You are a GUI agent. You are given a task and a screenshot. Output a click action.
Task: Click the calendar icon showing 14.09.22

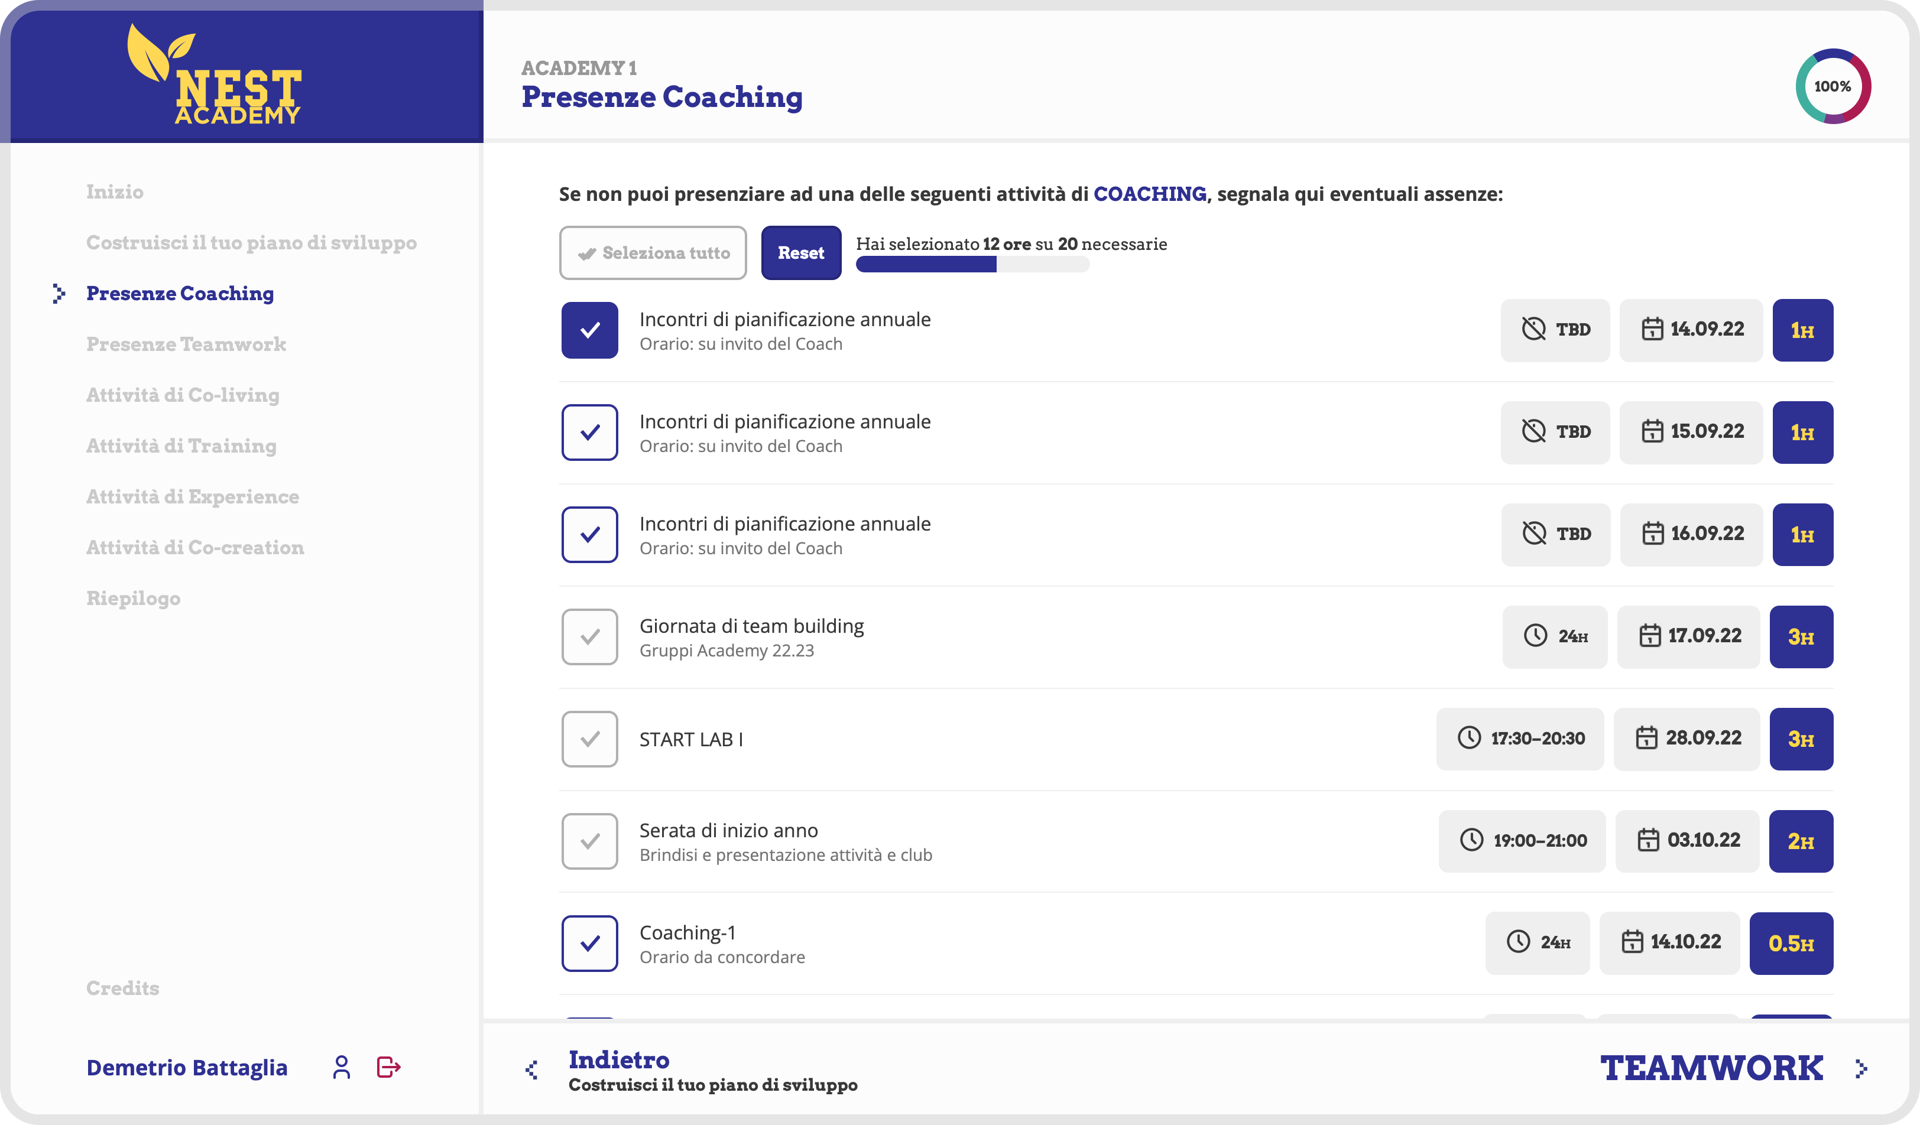coord(1653,330)
